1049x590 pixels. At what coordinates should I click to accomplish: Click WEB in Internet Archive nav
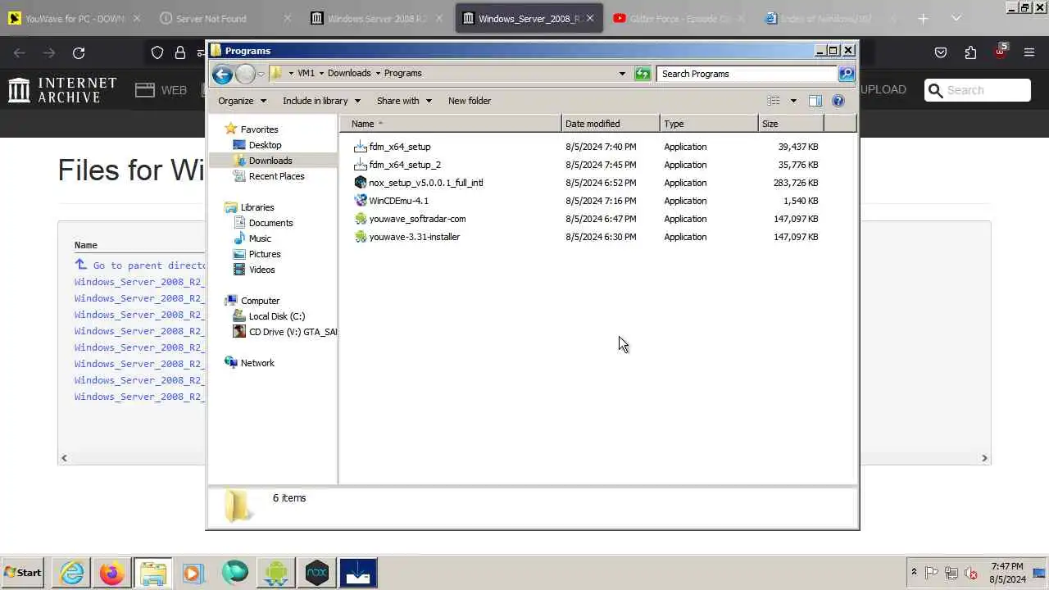click(162, 90)
